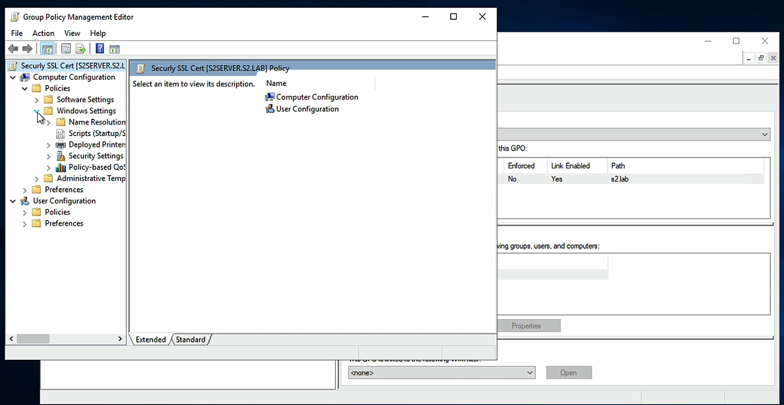The image size is (784, 405).
Task: Open Help via the blue question icon
Action: 100,49
